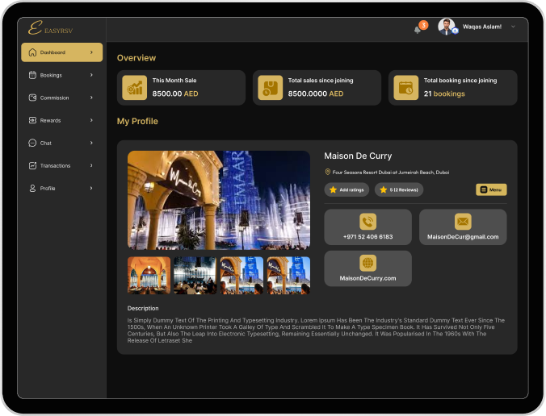Expand the Rewards chevron
The height and width of the screenshot is (416, 546).
pos(91,120)
